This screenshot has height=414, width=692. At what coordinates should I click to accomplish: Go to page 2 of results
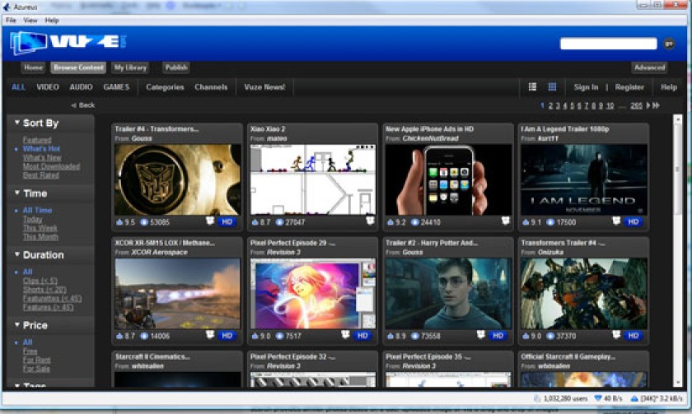(550, 106)
